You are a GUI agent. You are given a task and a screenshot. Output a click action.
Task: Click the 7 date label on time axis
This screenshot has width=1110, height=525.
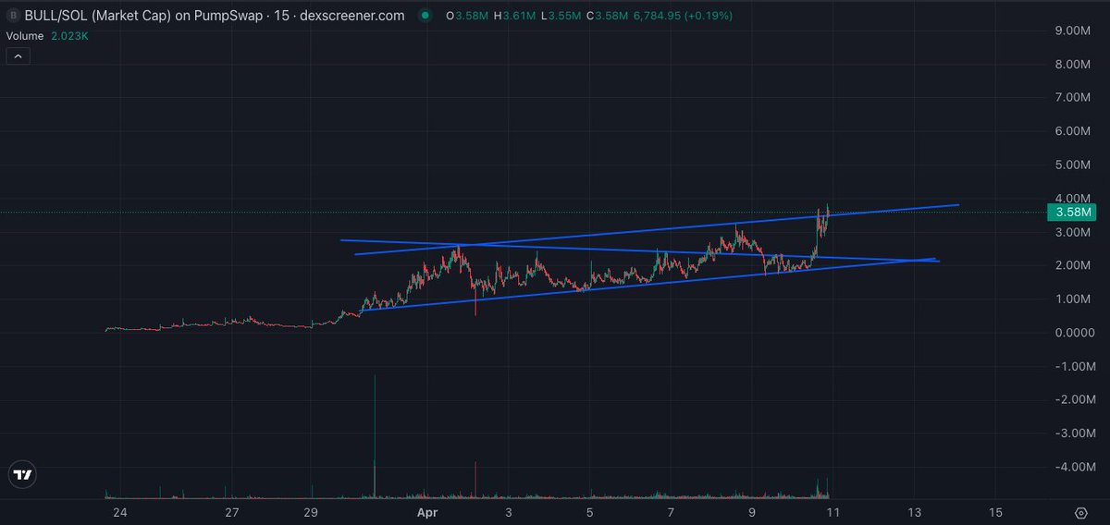[671, 513]
